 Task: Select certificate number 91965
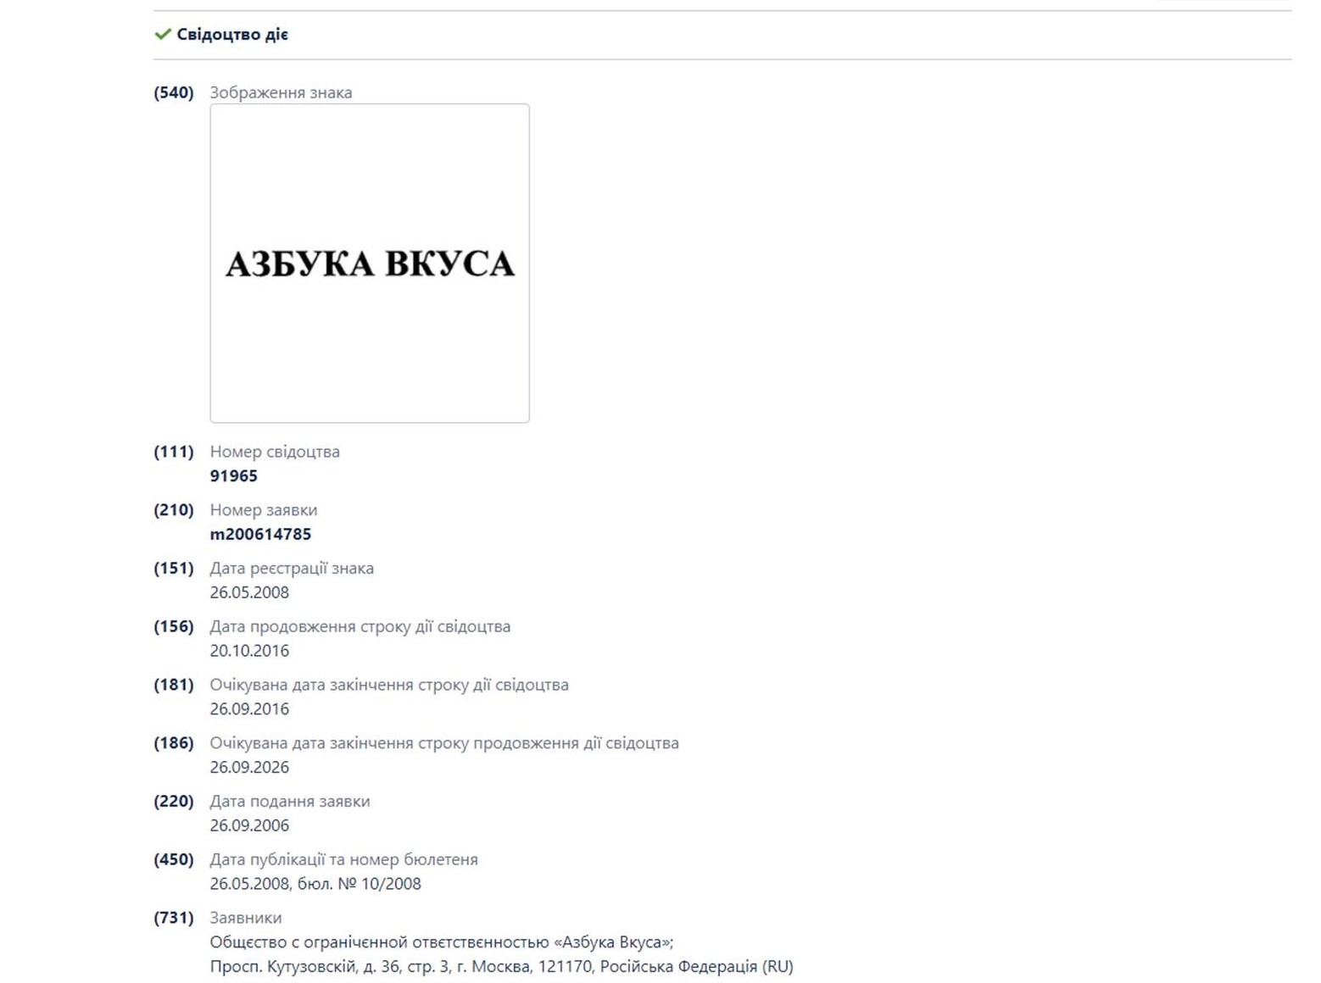coord(234,476)
